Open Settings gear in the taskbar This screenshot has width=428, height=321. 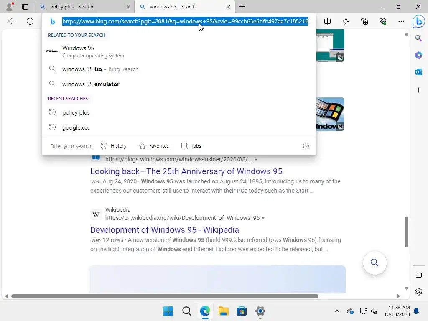pyautogui.click(x=260, y=311)
